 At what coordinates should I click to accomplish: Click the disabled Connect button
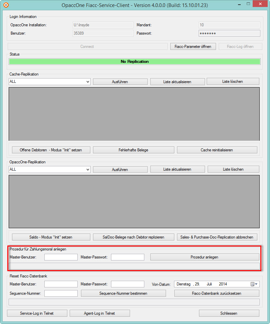pos(87,47)
